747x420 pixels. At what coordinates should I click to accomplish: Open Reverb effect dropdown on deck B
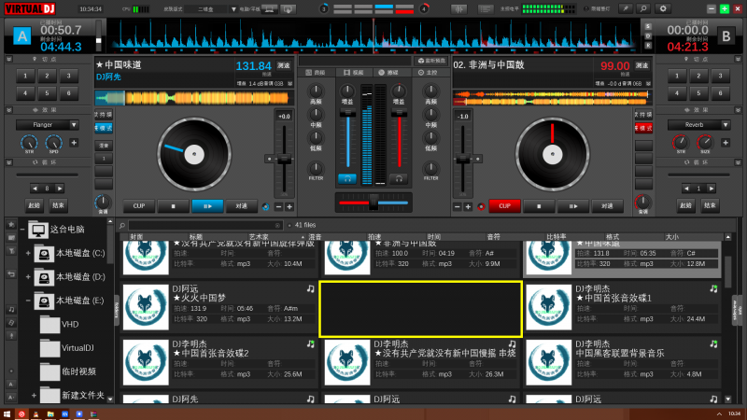pos(693,123)
